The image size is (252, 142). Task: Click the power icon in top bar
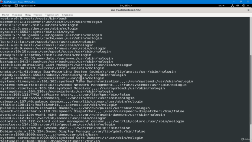click(243, 6)
